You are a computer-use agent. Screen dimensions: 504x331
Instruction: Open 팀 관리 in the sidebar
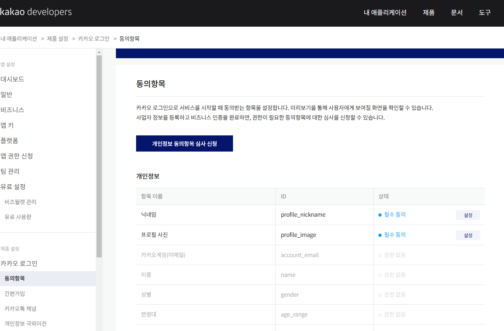pos(10,171)
